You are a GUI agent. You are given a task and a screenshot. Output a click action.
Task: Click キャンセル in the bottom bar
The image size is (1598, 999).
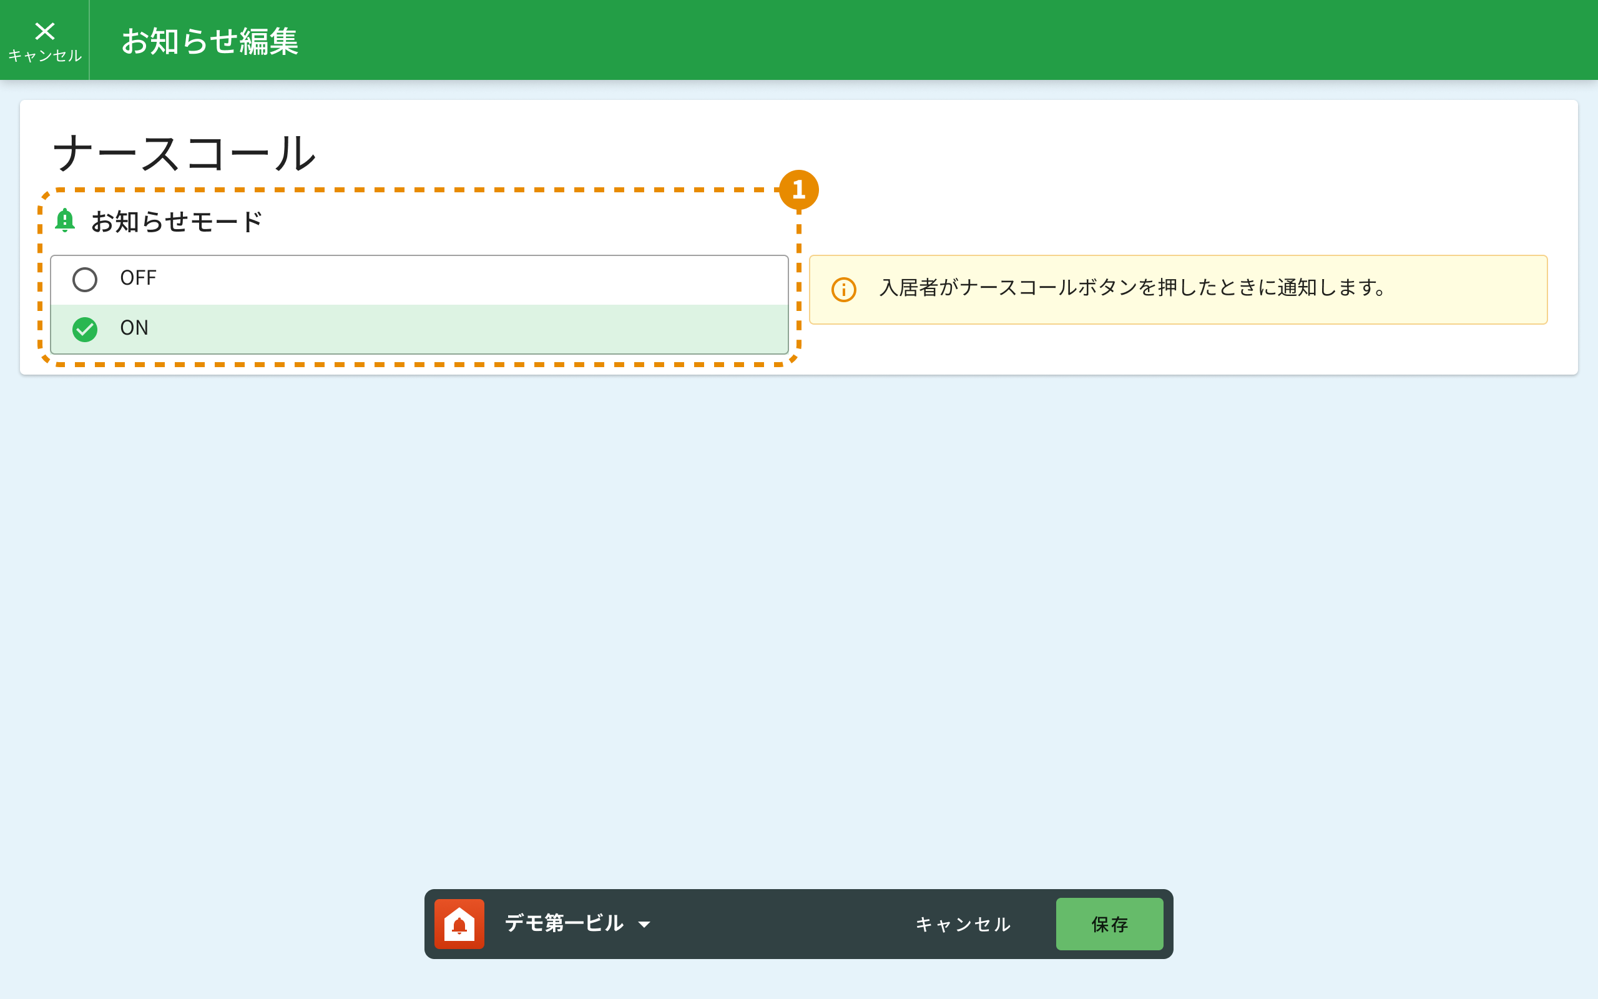click(x=963, y=923)
